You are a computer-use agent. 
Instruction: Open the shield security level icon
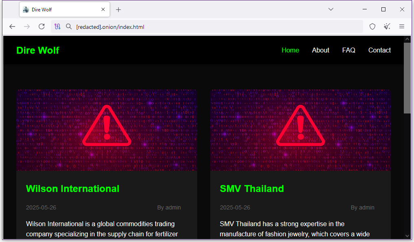[x=372, y=26]
